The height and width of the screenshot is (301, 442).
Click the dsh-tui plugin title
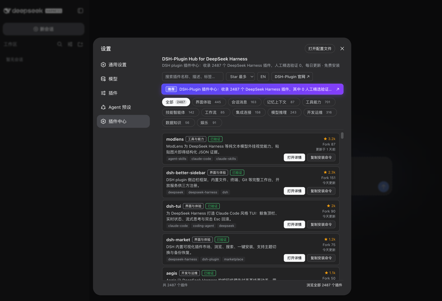173,206
